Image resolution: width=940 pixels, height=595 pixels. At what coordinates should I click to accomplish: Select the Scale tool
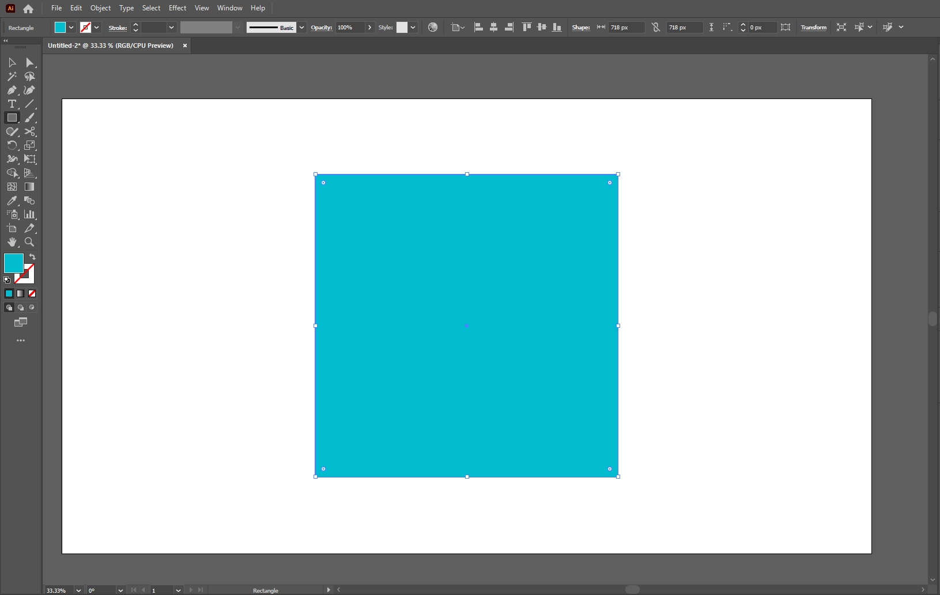coord(29,145)
